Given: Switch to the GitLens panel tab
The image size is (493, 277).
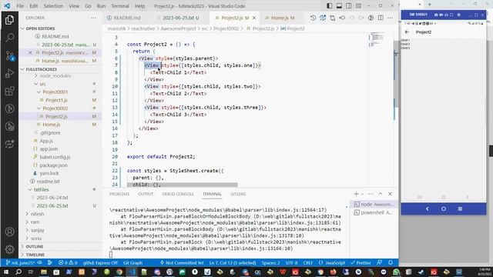Looking at the screenshot, I should (238, 194).
